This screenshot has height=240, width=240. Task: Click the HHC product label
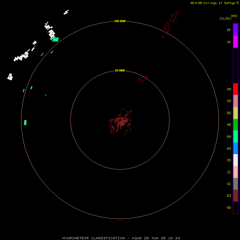coord(234,16)
